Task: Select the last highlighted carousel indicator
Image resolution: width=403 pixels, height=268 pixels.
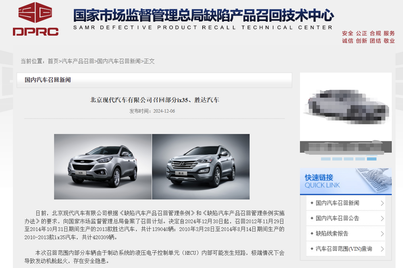Action: click(x=372, y=159)
